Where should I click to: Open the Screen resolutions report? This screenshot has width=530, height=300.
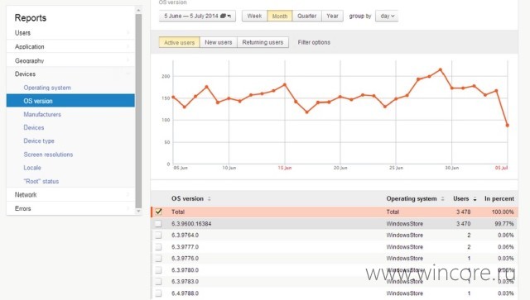point(48,155)
